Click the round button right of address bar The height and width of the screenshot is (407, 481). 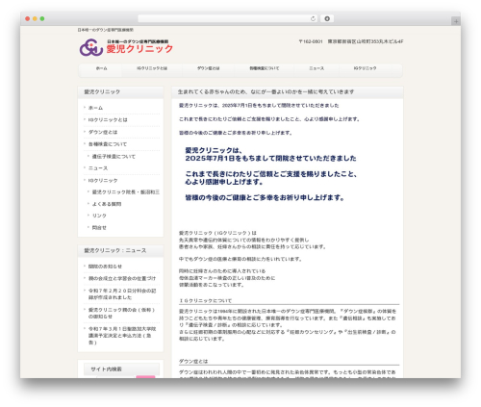tap(327, 18)
